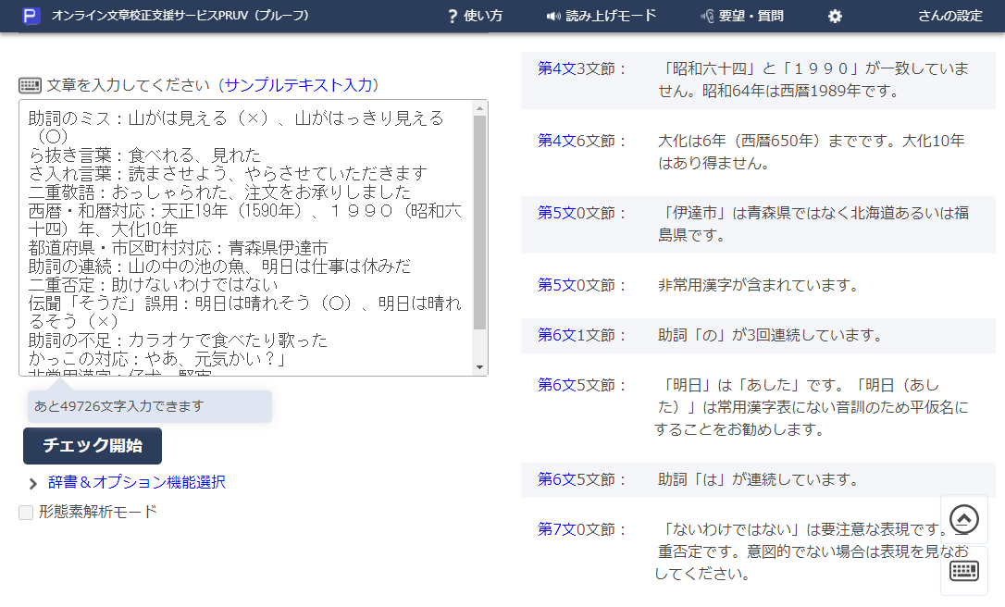The image size is (1005, 607).
Task: Click the PRUV logo icon
Action: click(31, 16)
